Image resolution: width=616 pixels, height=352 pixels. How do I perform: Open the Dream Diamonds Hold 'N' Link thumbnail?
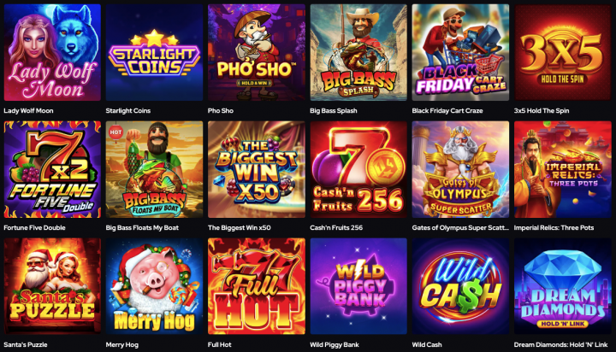pyautogui.click(x=563, y=286)
